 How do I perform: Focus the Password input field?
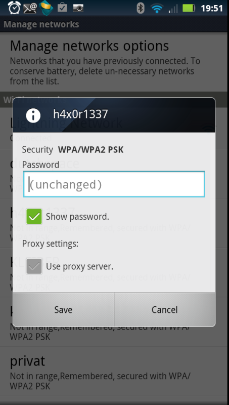[114, 184]
